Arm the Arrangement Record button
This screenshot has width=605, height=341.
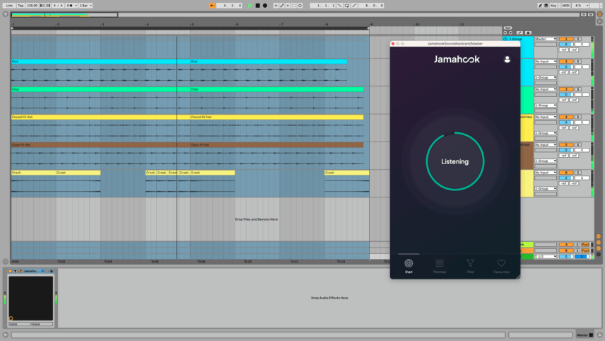(264, 6)
